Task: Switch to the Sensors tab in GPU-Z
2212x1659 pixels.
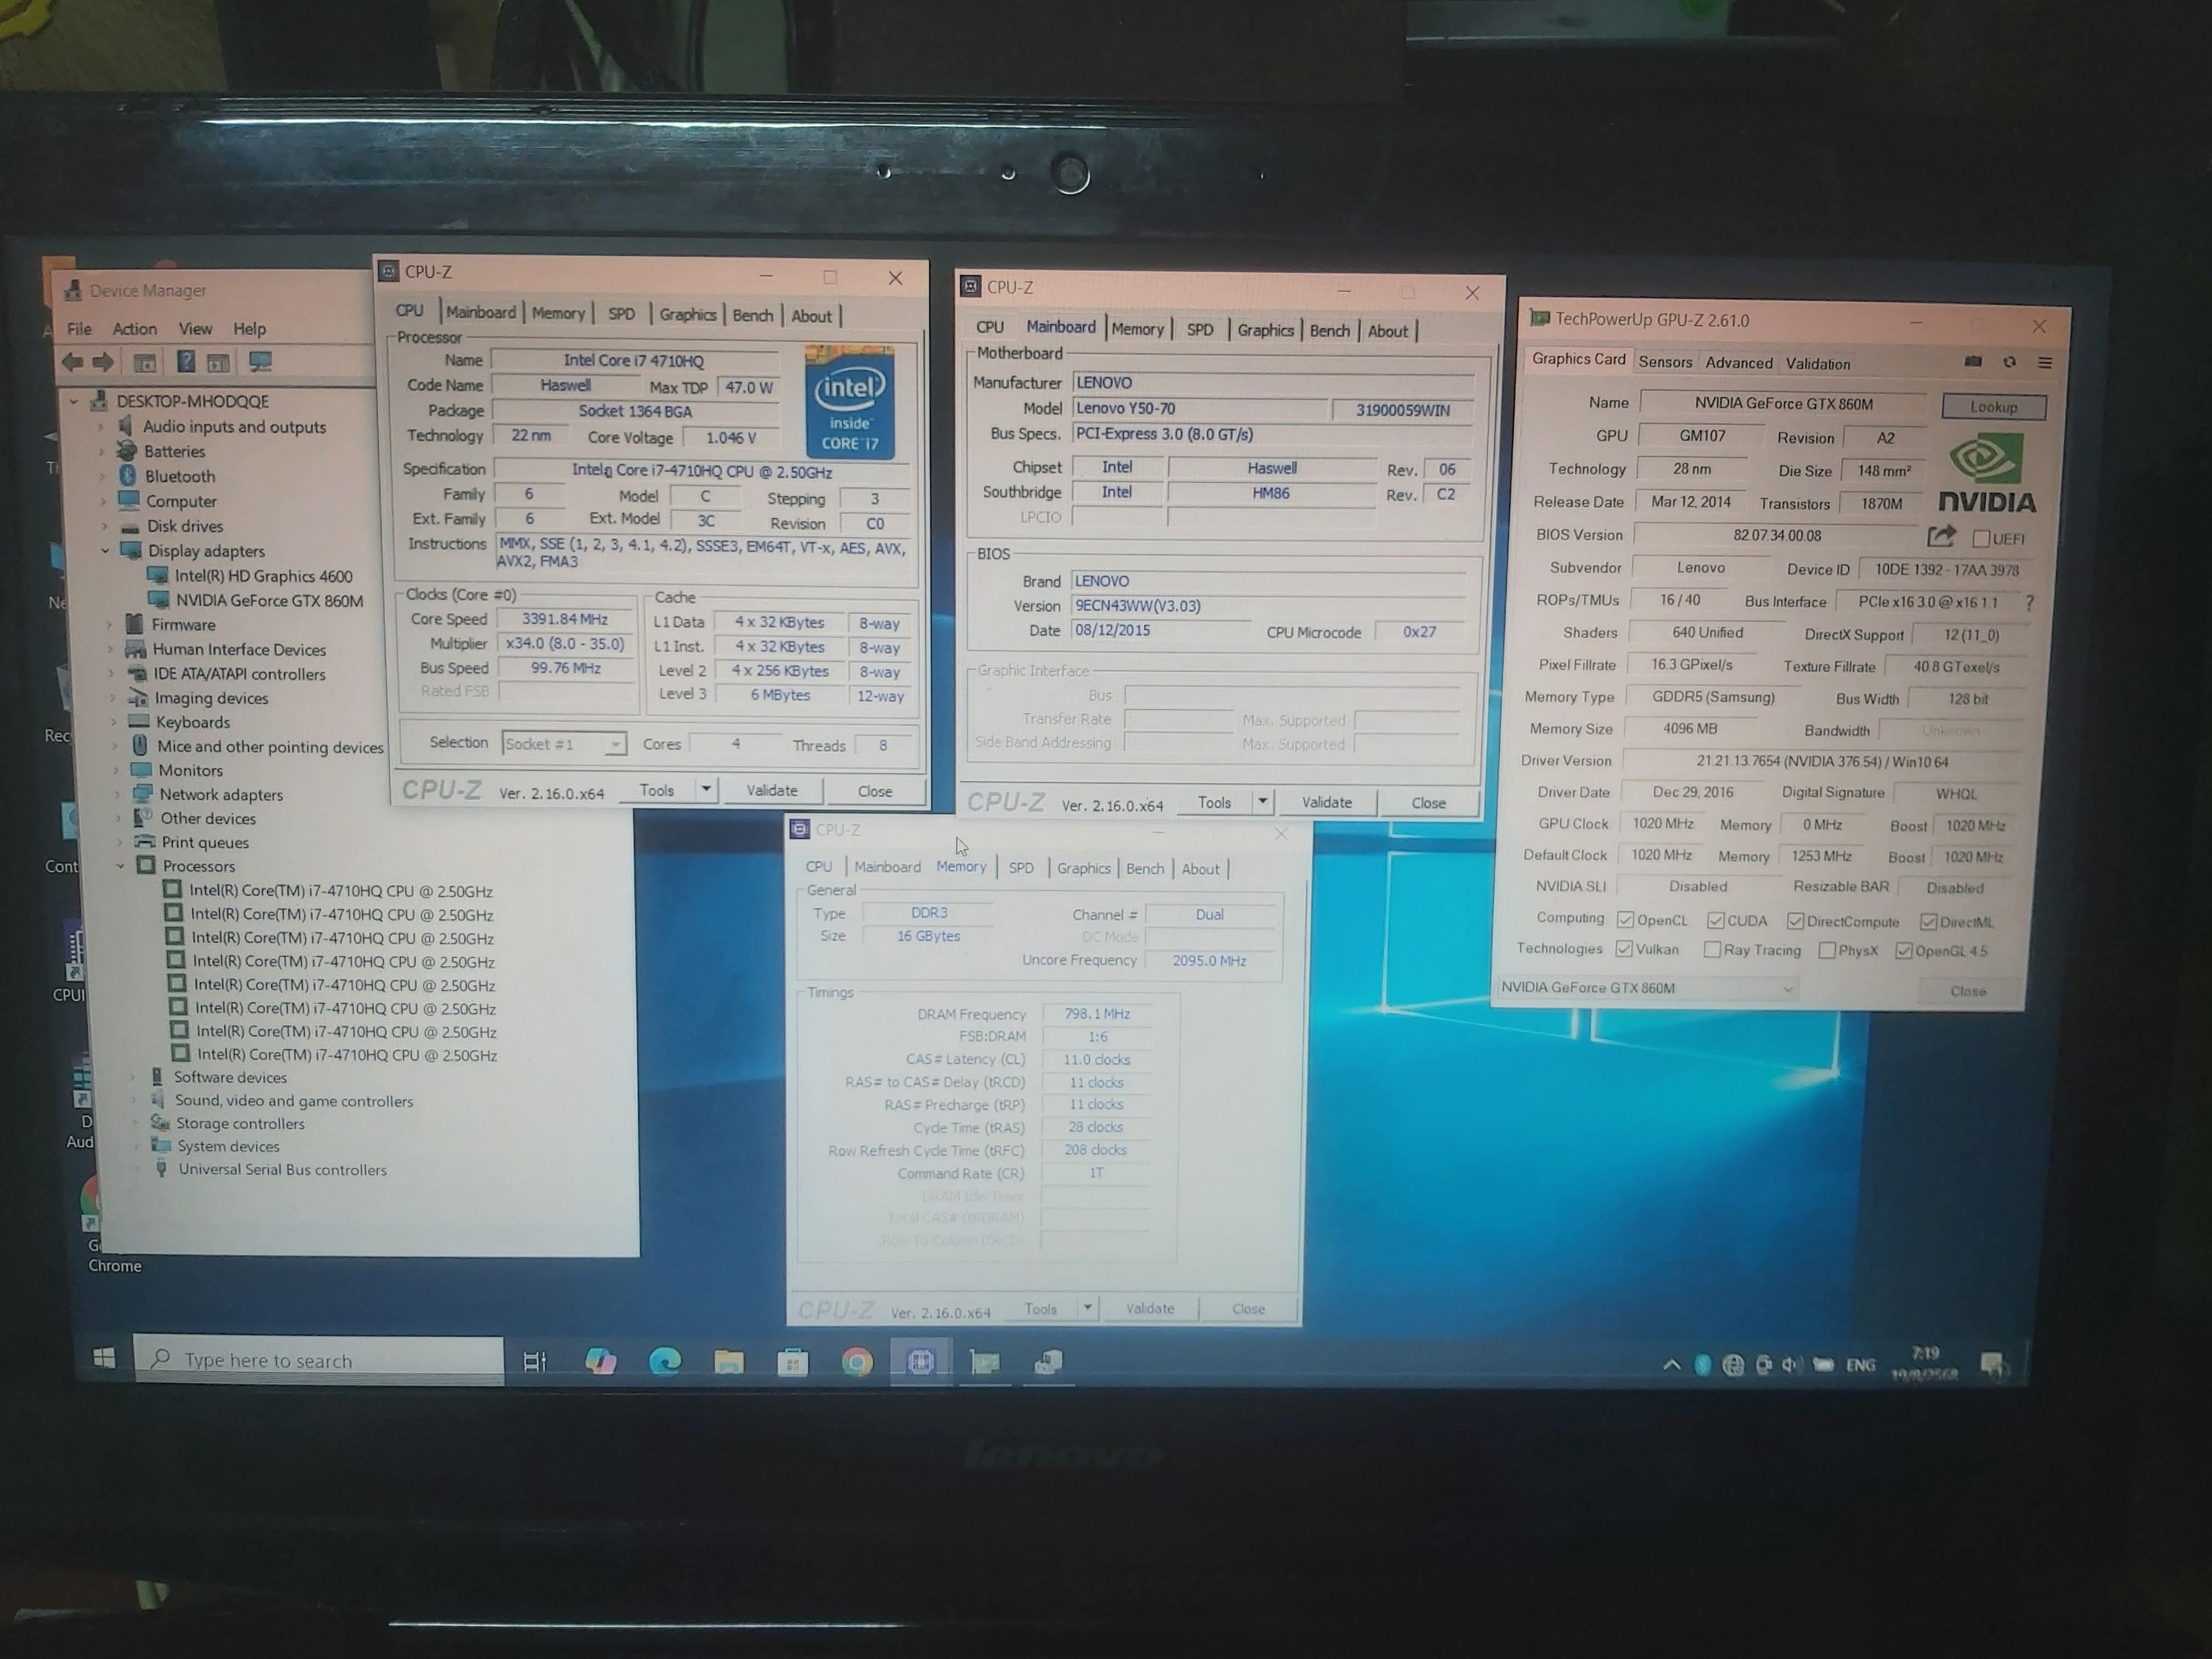Action: click(x=1665, y=362)
